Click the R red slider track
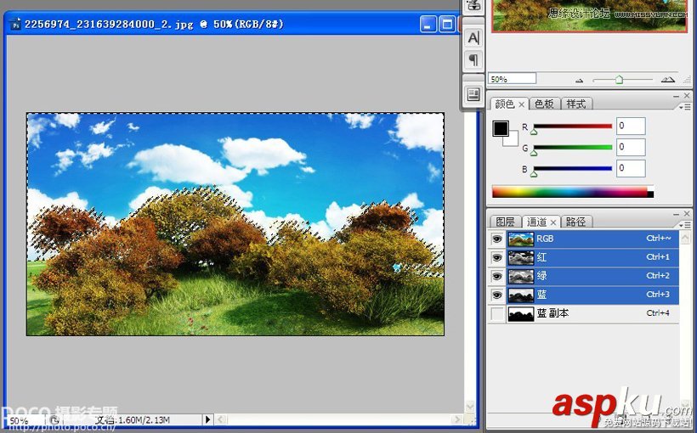697x433 pixels. [573, 127]
